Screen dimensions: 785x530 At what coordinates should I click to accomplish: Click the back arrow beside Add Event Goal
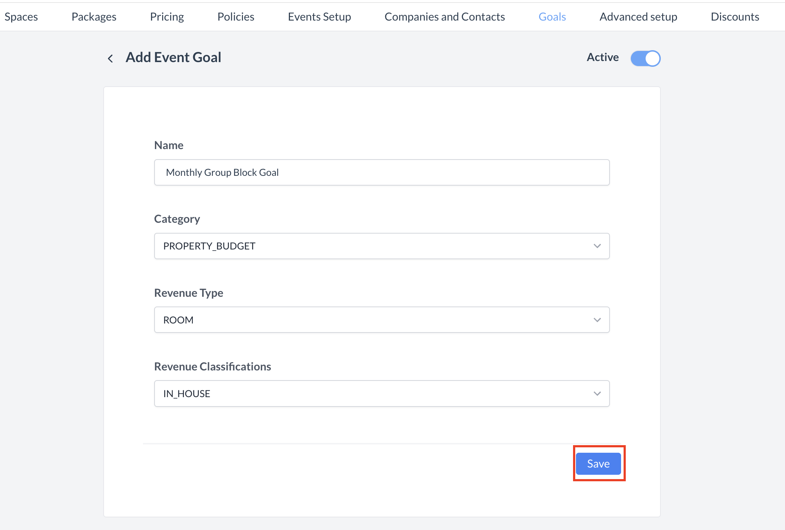(x=110, y=58)
